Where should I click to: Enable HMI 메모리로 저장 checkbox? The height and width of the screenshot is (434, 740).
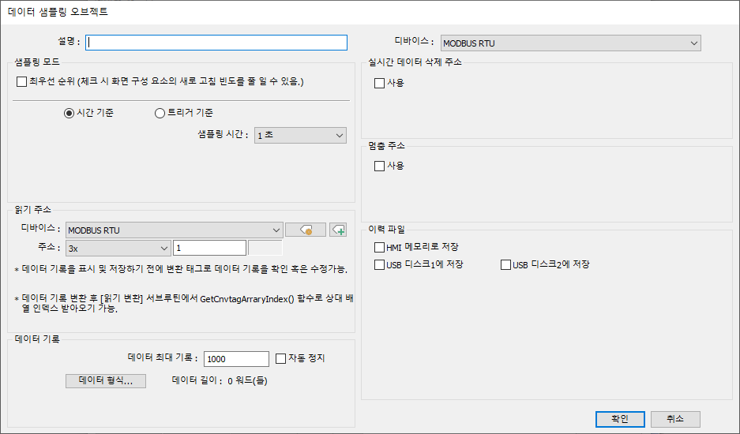pyautogui.click(x=380, y=248)
